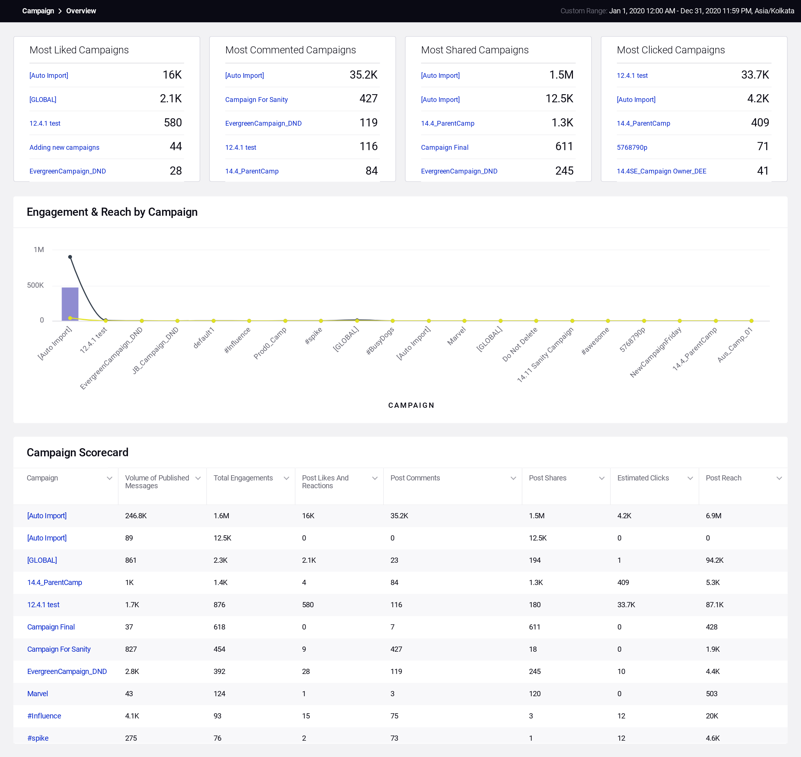Open 12.4.1 test in Most Commented Campaigns
The width and height of the screenshot is (801, 757).
click(241, 147)
